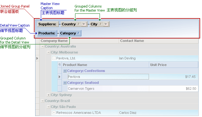
Task: Collapse the Country: Brazil group
Action: (42, 101)
